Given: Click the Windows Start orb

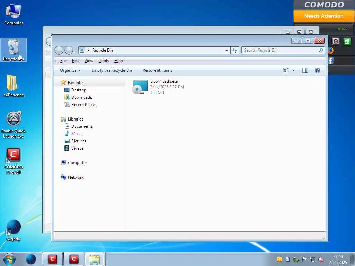Looking at the screenshot, I should pyautogui.click(x=9, y=259).
